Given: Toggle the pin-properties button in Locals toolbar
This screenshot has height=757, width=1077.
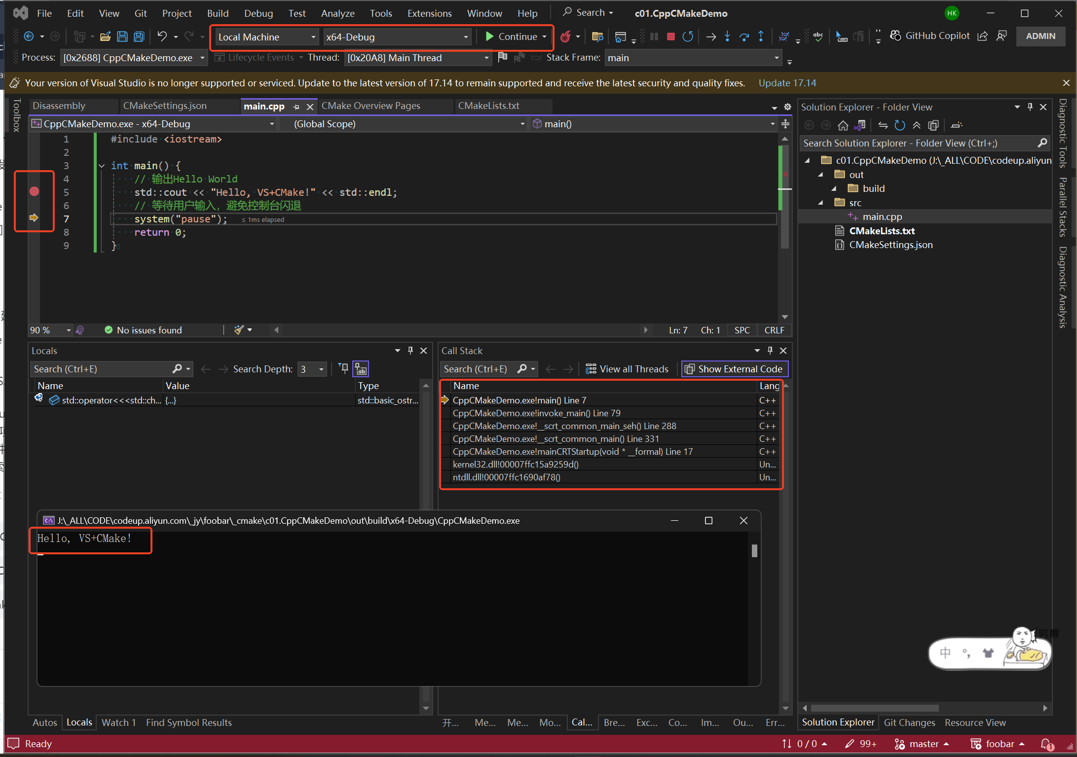Looking at the screenshot, I should [x=344, y=368].
